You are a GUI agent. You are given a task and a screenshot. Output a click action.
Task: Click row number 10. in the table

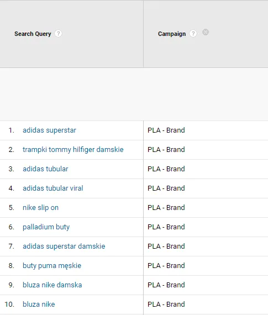pos(9,305)
